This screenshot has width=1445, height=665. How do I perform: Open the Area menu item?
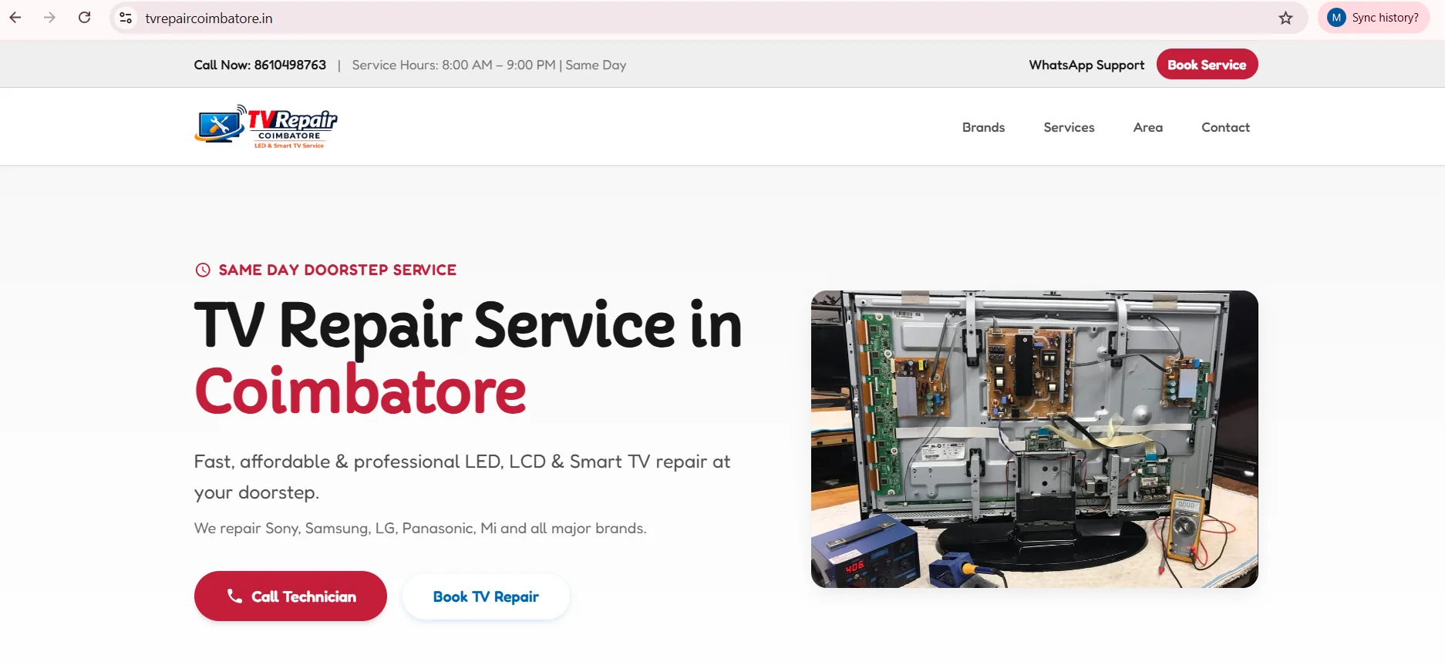(1148, 127)
